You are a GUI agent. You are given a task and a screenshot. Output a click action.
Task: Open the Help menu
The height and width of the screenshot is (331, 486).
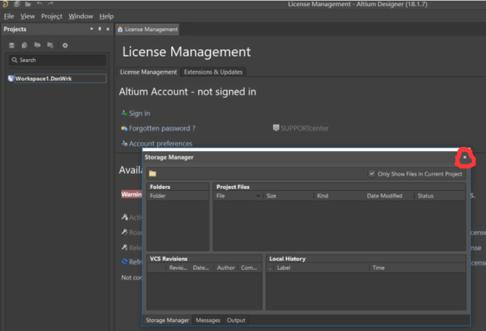(x=106, y=16)
